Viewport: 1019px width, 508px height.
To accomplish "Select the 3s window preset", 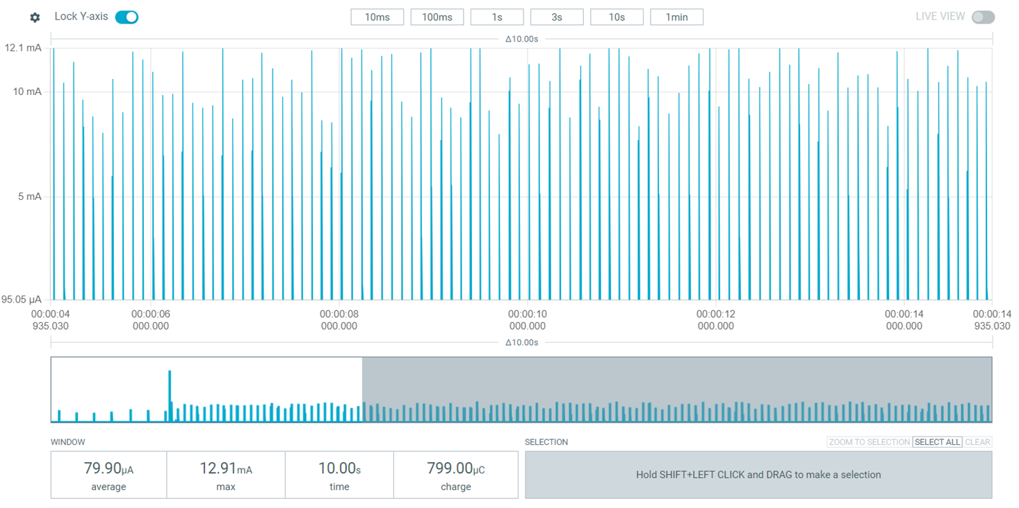I will (x=556, y=17).
